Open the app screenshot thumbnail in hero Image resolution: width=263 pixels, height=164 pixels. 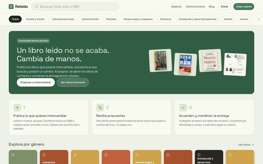pyautogui.click(x=235, y=65)
